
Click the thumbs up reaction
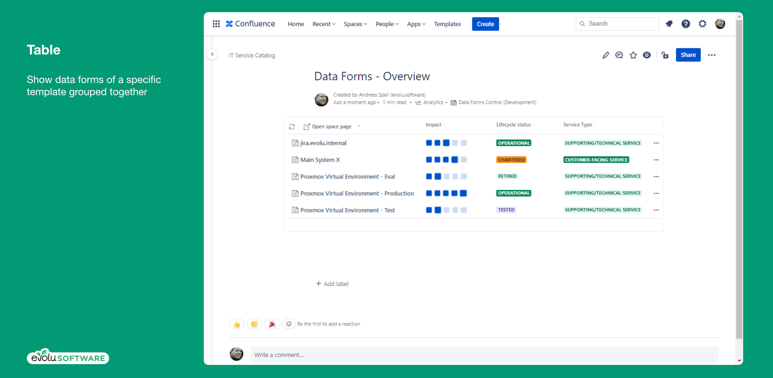click(237, 324)
